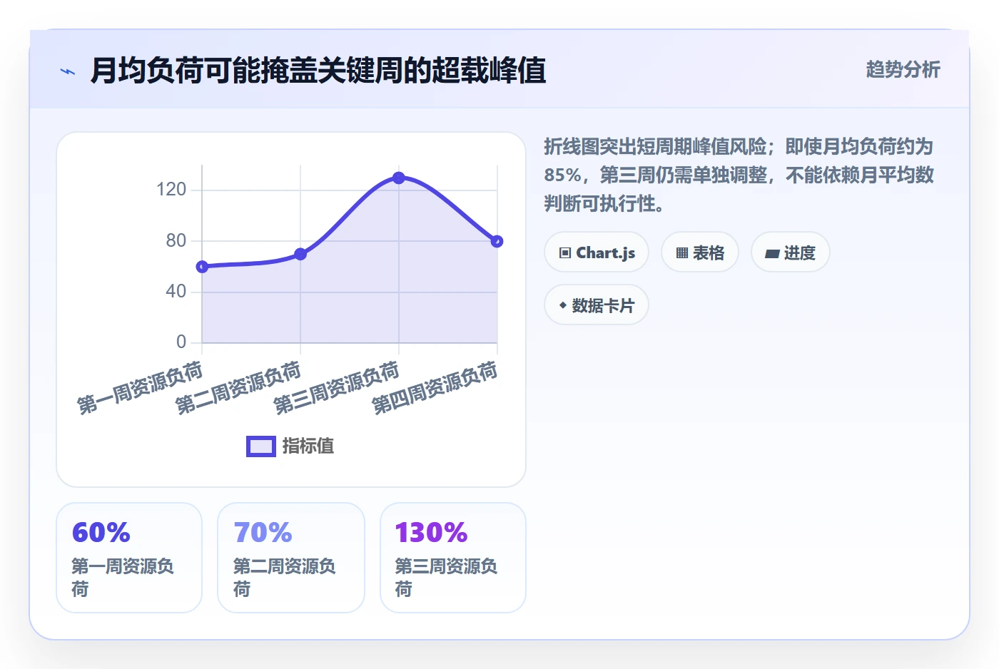The height and width of the screenshot is (669, 999).
Task: Select the 表格 tag pill
Action: 700,252
